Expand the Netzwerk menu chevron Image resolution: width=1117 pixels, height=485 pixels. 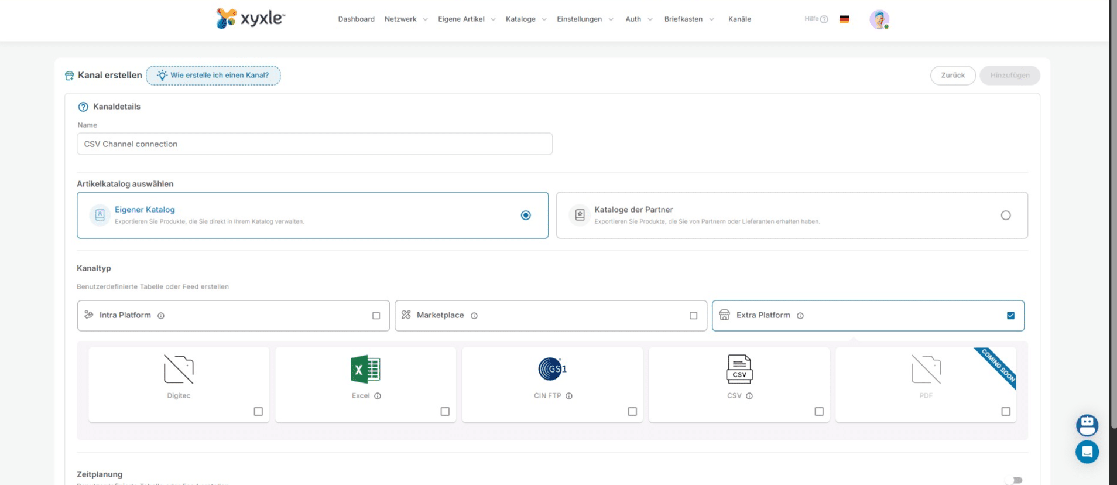pyautogui.click(x=425, y=19)
